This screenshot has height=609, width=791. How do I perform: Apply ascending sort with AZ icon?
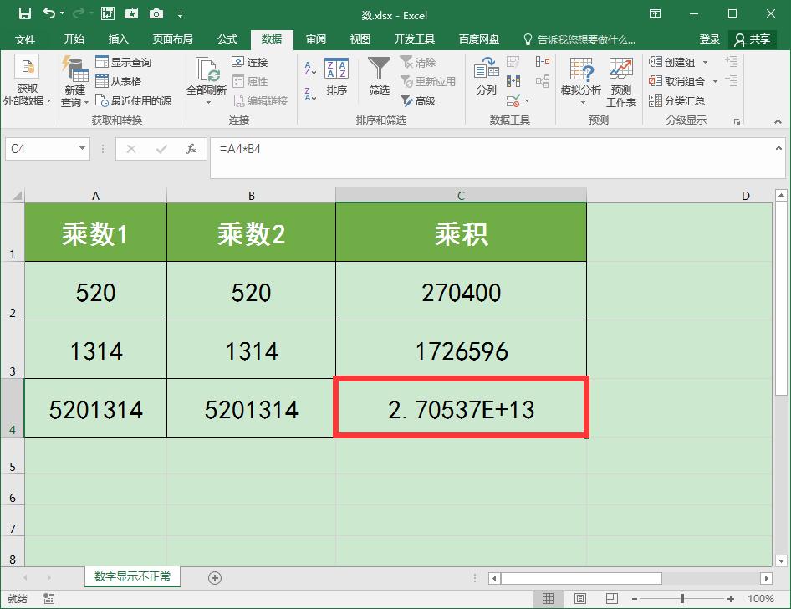[312, 67]
